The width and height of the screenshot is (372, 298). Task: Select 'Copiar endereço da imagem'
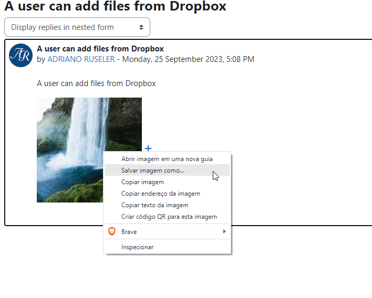(167, 194)
